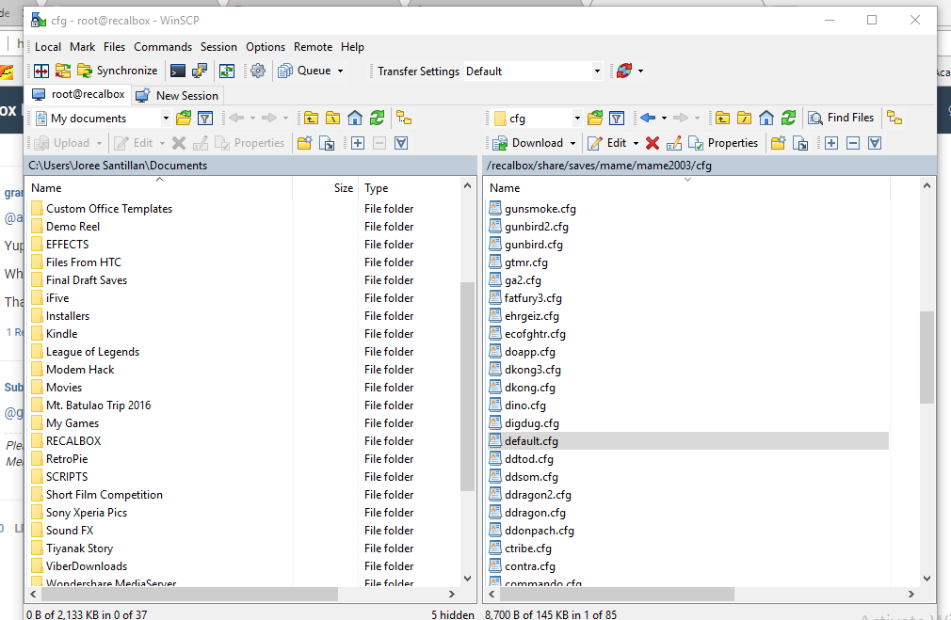The height and width of the screenshot is (620, 951).
Task: Expand the Download dropdown arrow
Action: [572, 143]
